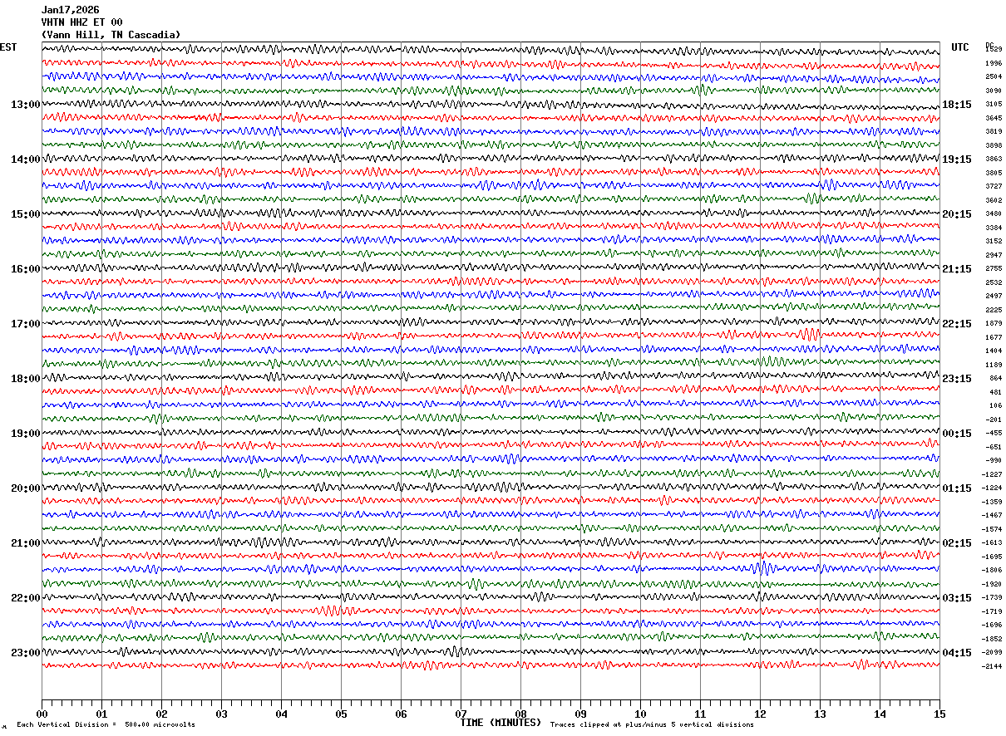Click the 23:15 UTC time label
Viewport: 1006px width, 736px height.
[957, 379]
